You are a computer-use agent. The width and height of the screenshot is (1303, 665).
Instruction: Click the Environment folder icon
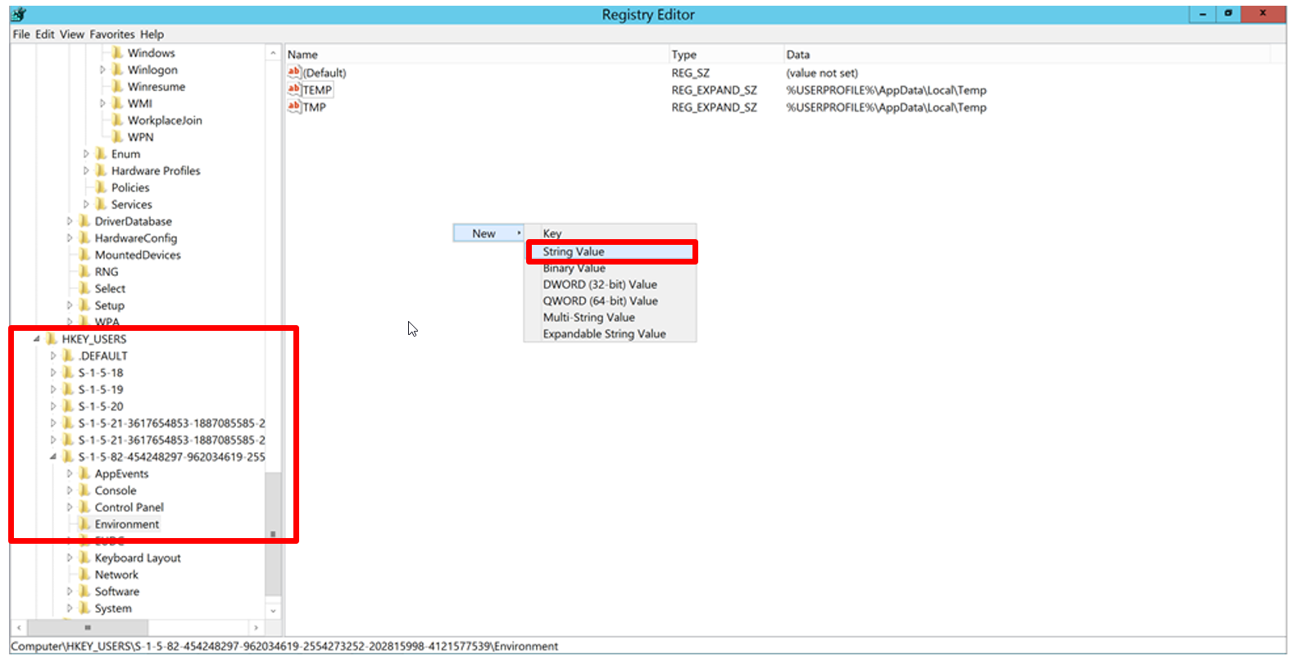click(x=84, y=524)
